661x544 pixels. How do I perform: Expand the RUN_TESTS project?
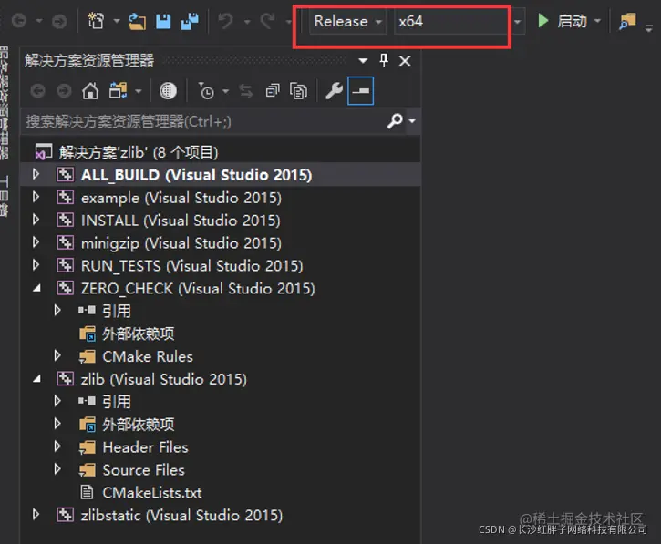(36, 265)
